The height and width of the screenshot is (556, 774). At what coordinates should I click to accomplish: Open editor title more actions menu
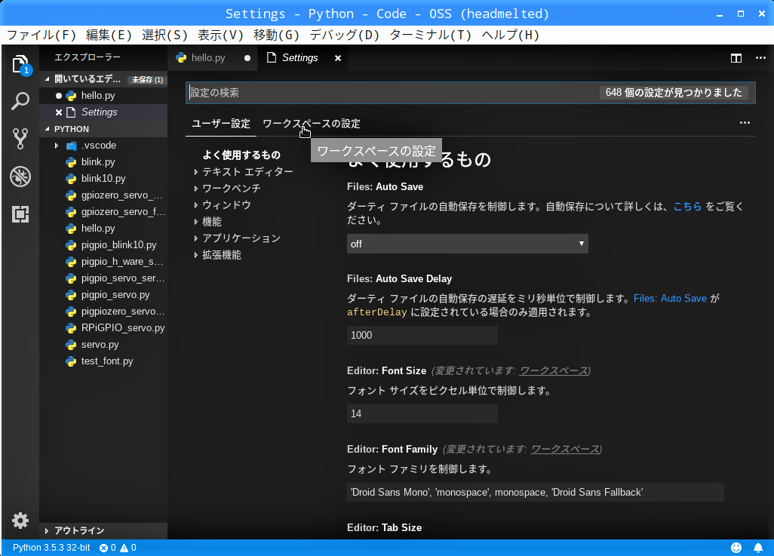pos(760,58)
